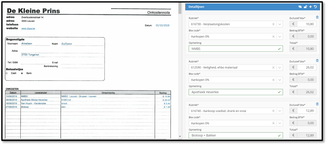Clear Btw code in the Veiligheid ehbo line
The image size is (327, 145).
tap(273, 80)
